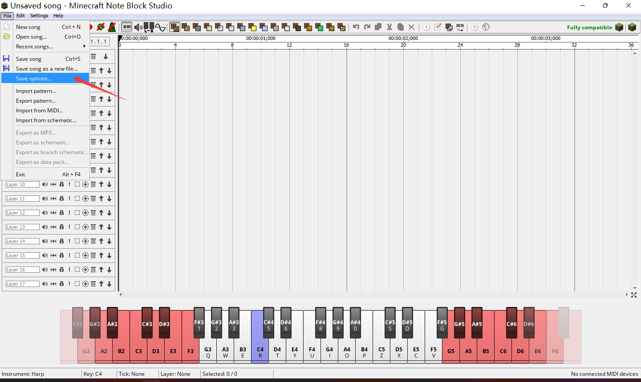641x382 pixels.
Task: Click the second grass block icon at far right
Action: pyautogui.click(x=632, y=27)
